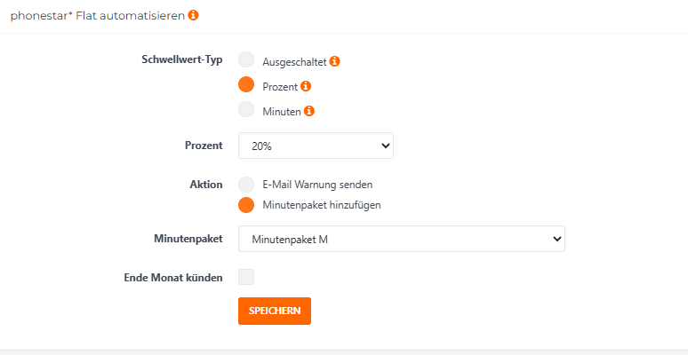Click chevron arrow of the 20% dropdown

[386, 146]
